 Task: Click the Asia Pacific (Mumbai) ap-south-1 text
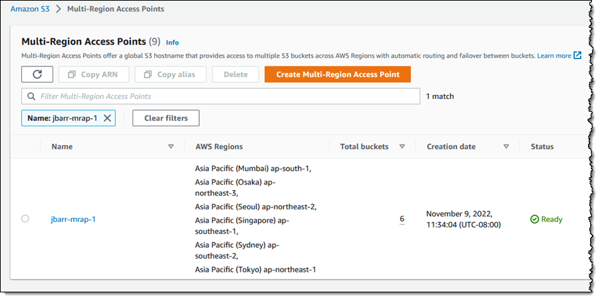[253, 168]
